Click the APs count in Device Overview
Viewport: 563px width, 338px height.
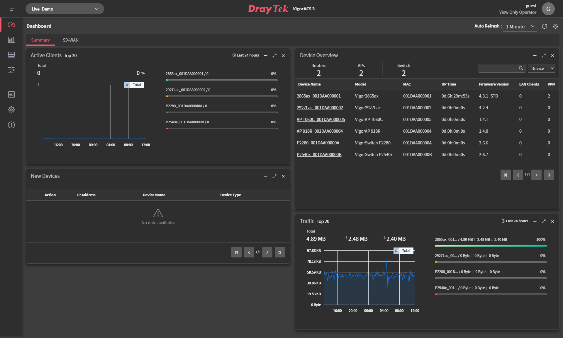(x=361, y=73)
